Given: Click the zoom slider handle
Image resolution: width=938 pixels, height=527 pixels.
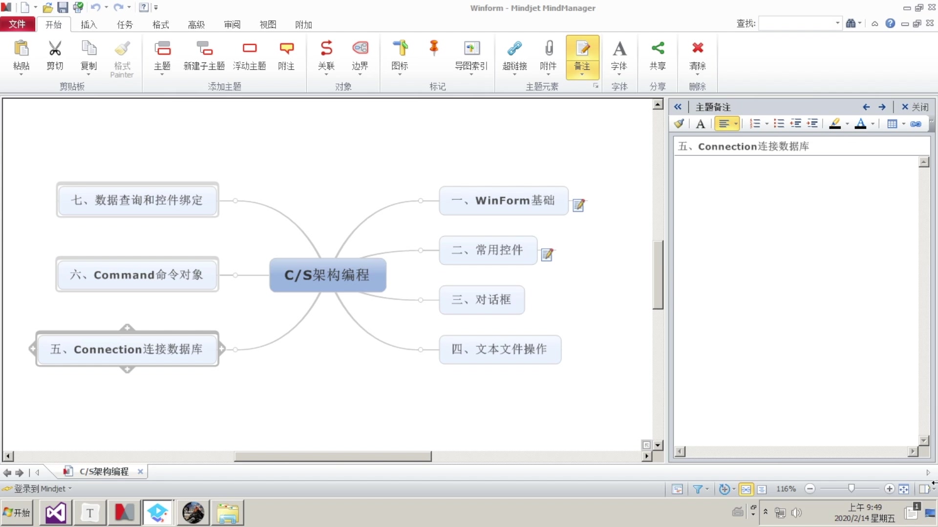Looking at the screenshot, I should pyautogui.click(x=852, y=488).
